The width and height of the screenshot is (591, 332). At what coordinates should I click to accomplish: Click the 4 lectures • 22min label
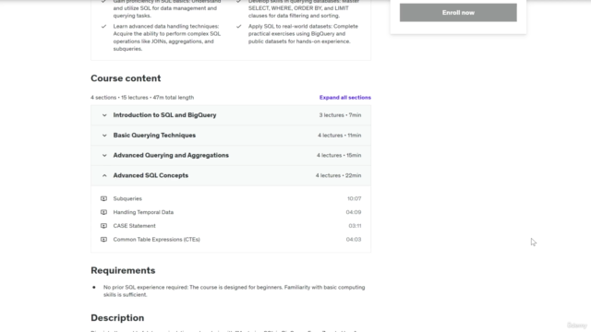[339, 175]
